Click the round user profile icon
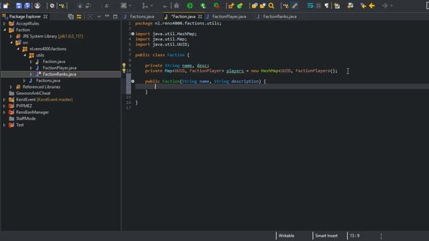This screenshot has height=241, width=429. (38, 6)
